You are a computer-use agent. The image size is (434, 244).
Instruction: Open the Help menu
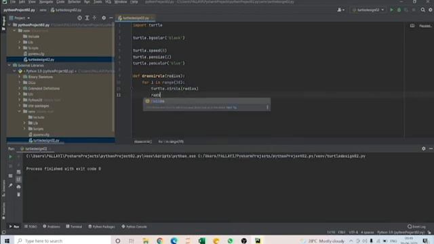pos(134,1)
